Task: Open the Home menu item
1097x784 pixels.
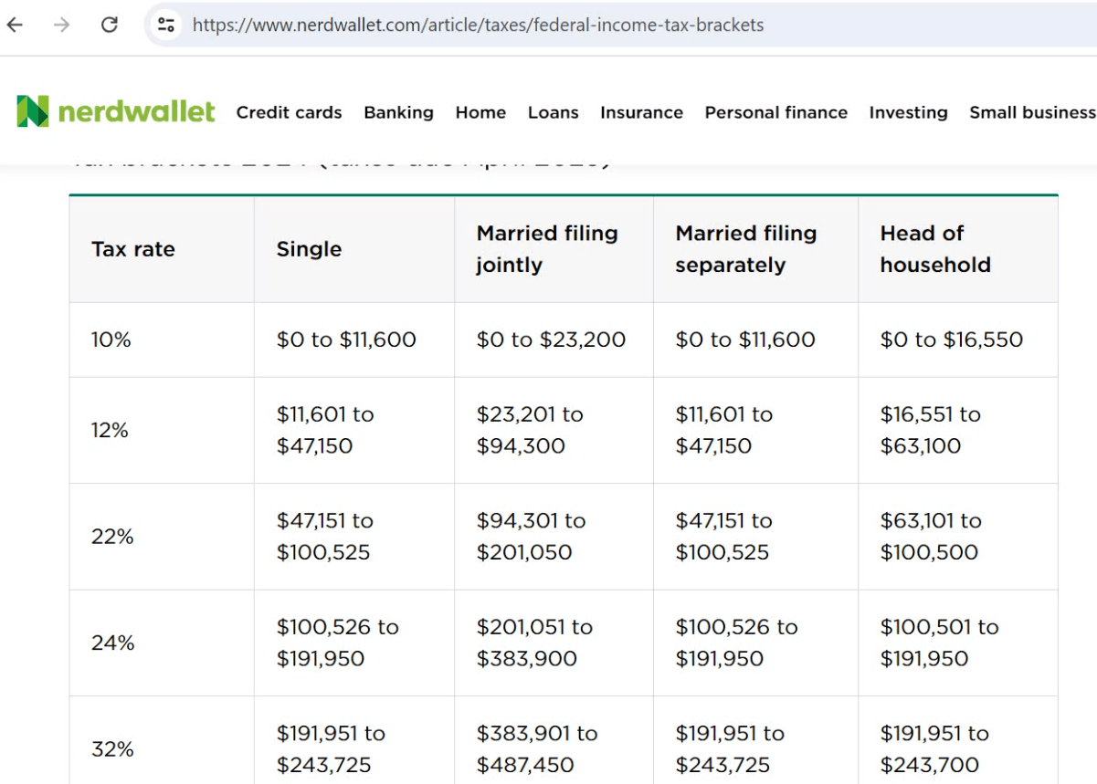Action: [480, 112]
